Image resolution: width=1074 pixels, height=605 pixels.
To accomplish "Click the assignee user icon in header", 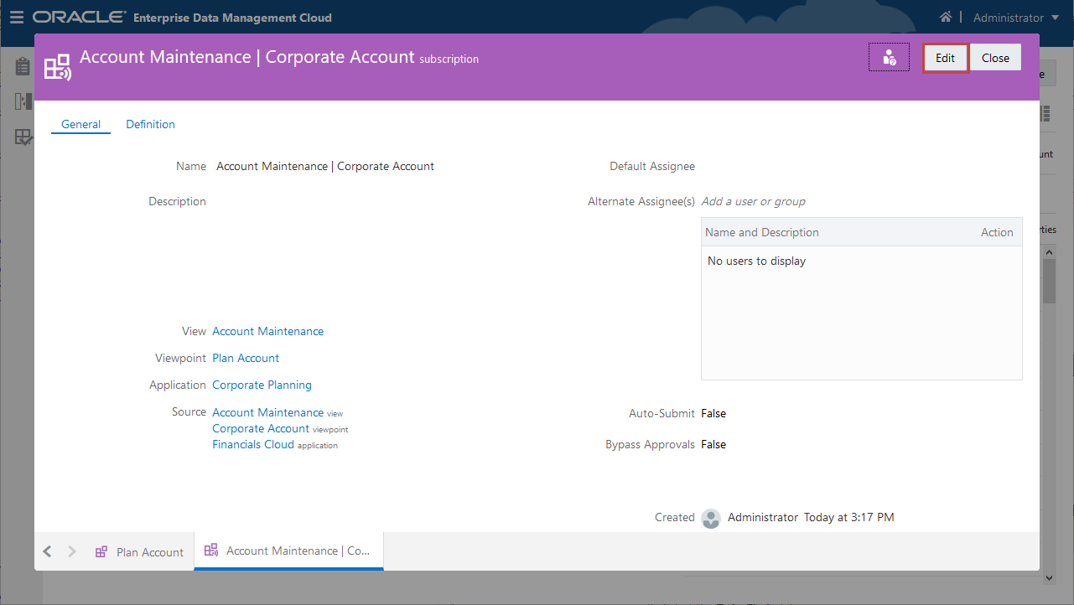I will click(889, 57).
